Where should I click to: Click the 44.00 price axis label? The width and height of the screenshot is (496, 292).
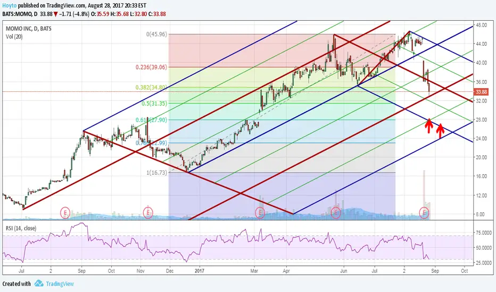[x=481, y=44]
